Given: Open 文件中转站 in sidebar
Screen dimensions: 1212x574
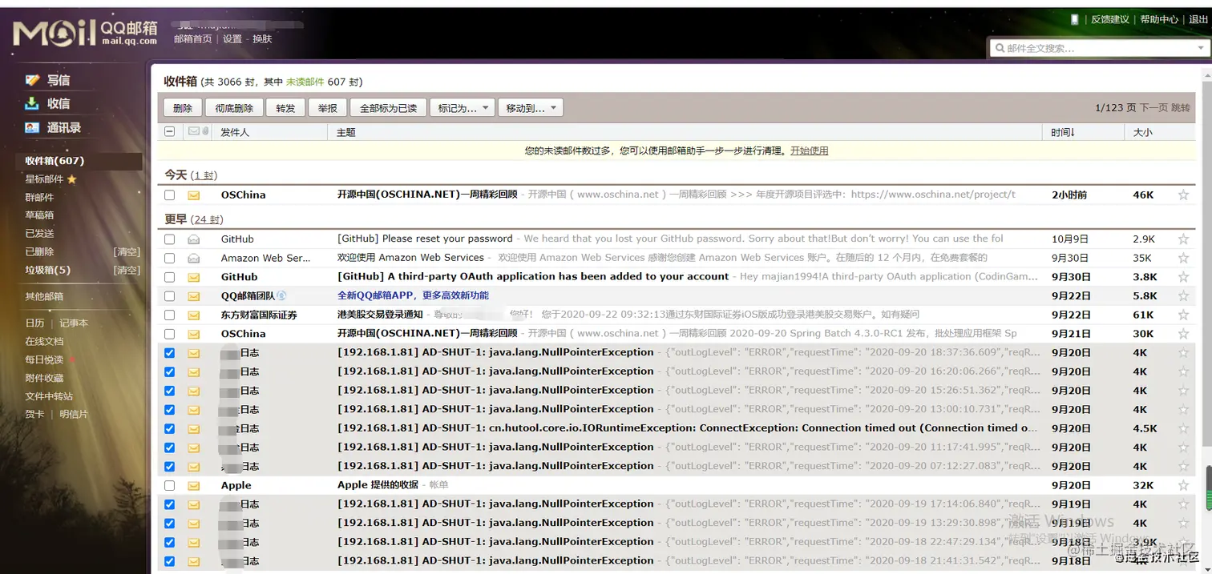Looking at the screenshot, I should point(49,396).
